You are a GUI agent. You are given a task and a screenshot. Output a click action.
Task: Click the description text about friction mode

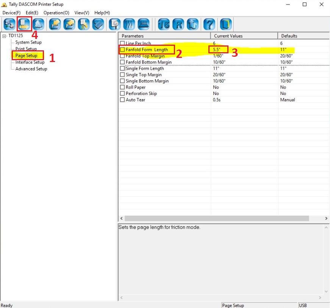[160, 227]
